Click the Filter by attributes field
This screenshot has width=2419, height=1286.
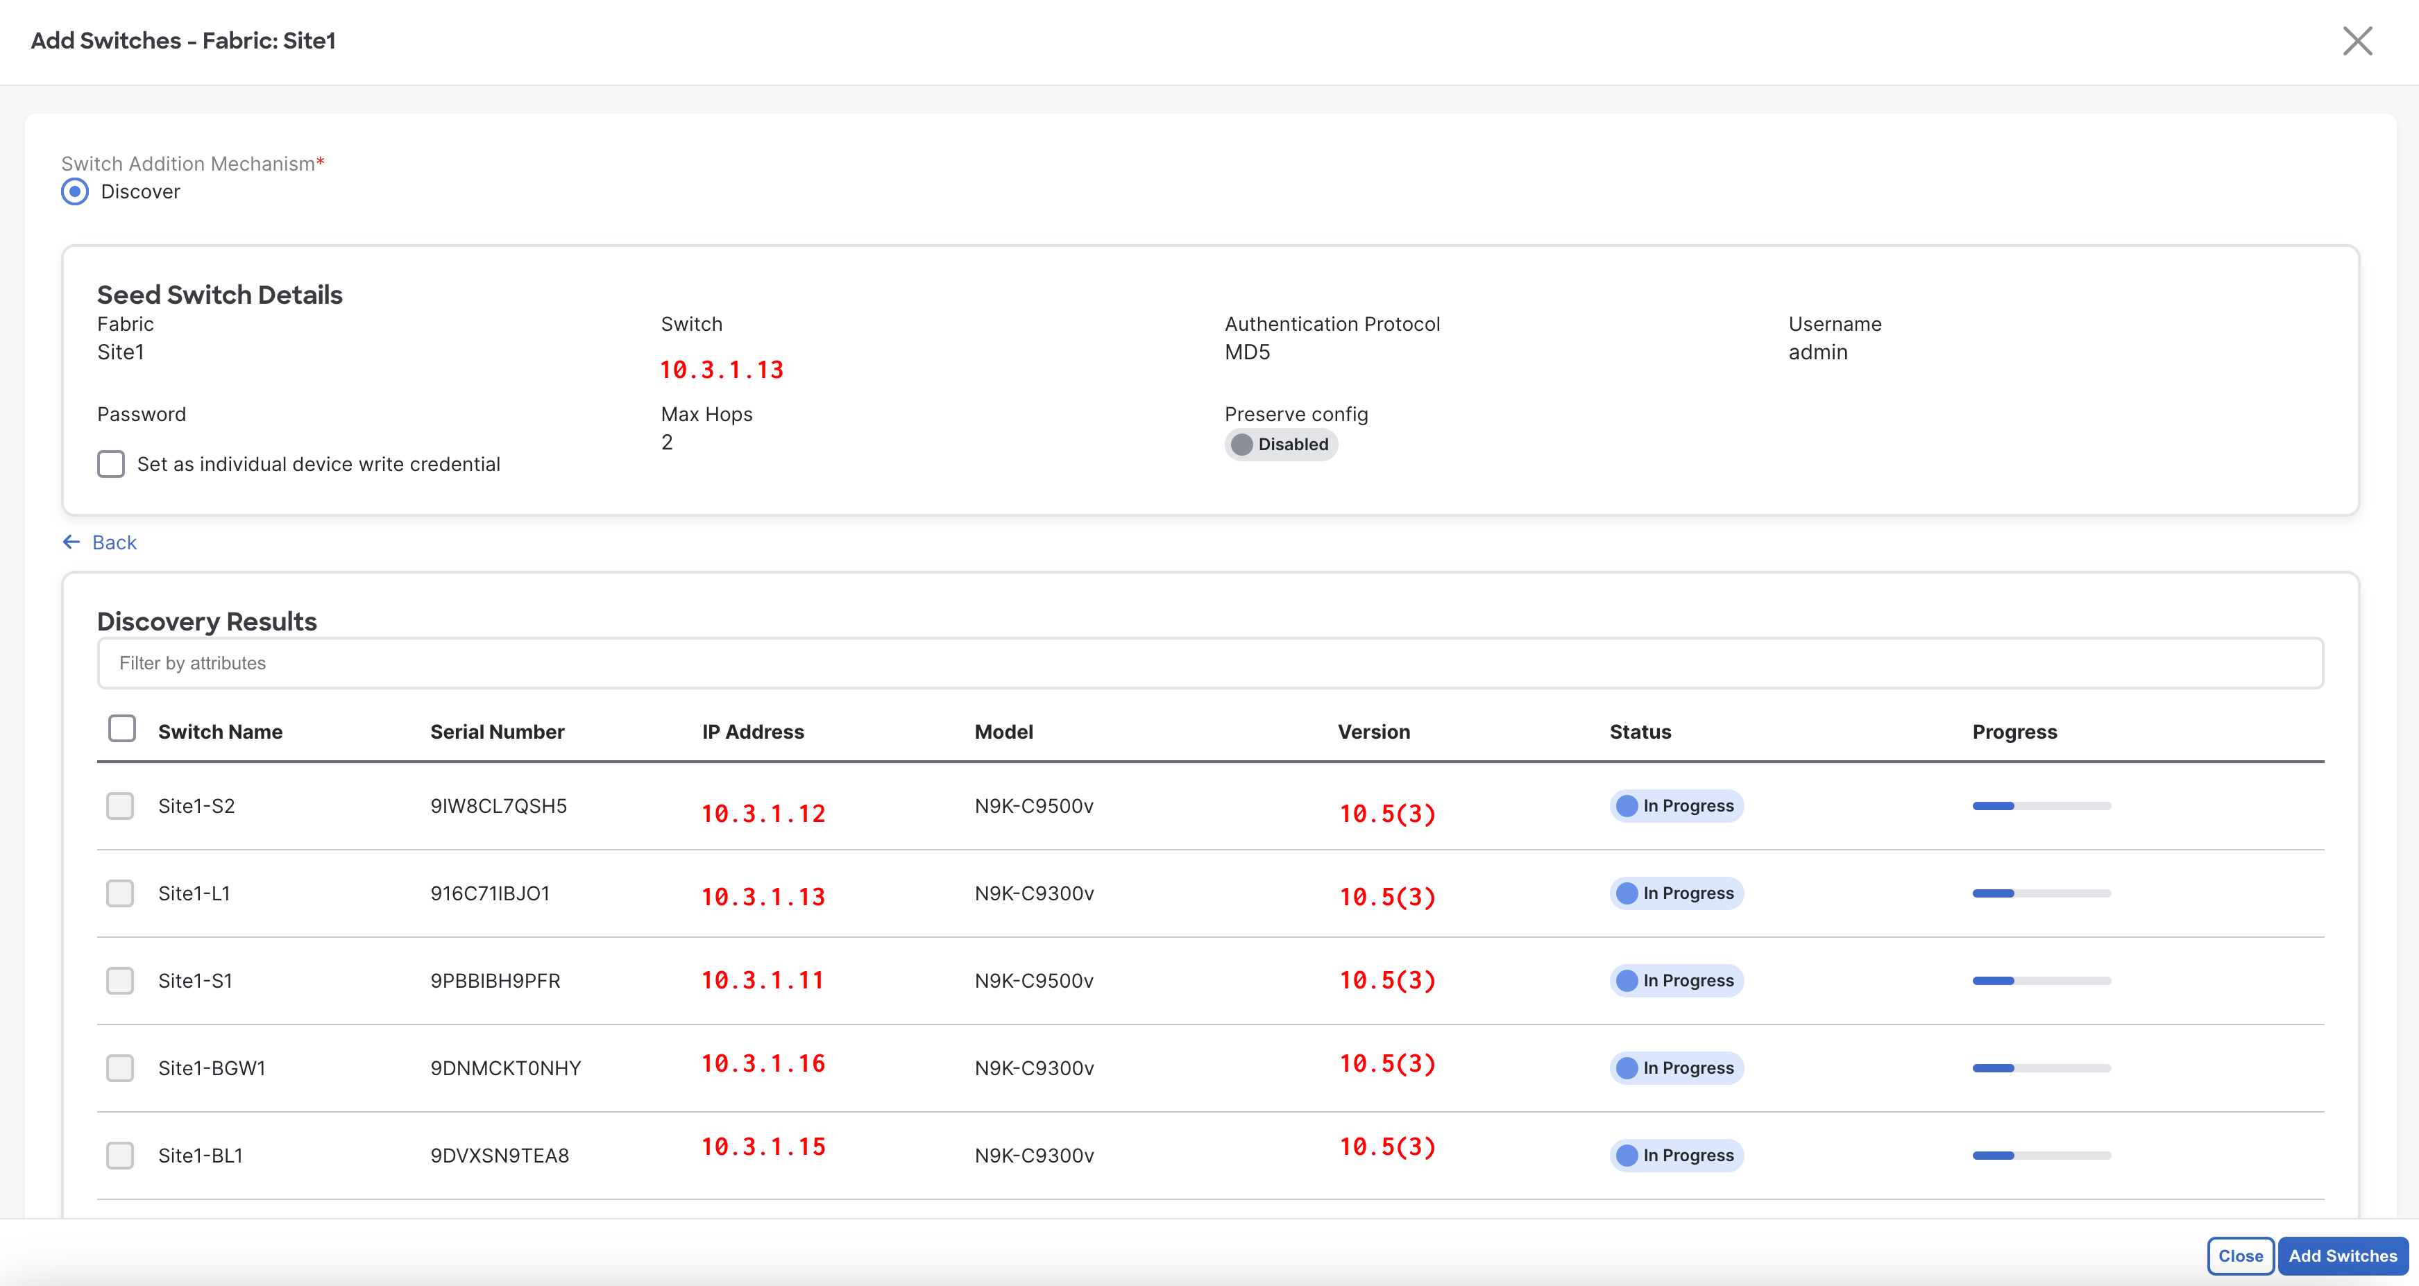[1209, 662]
